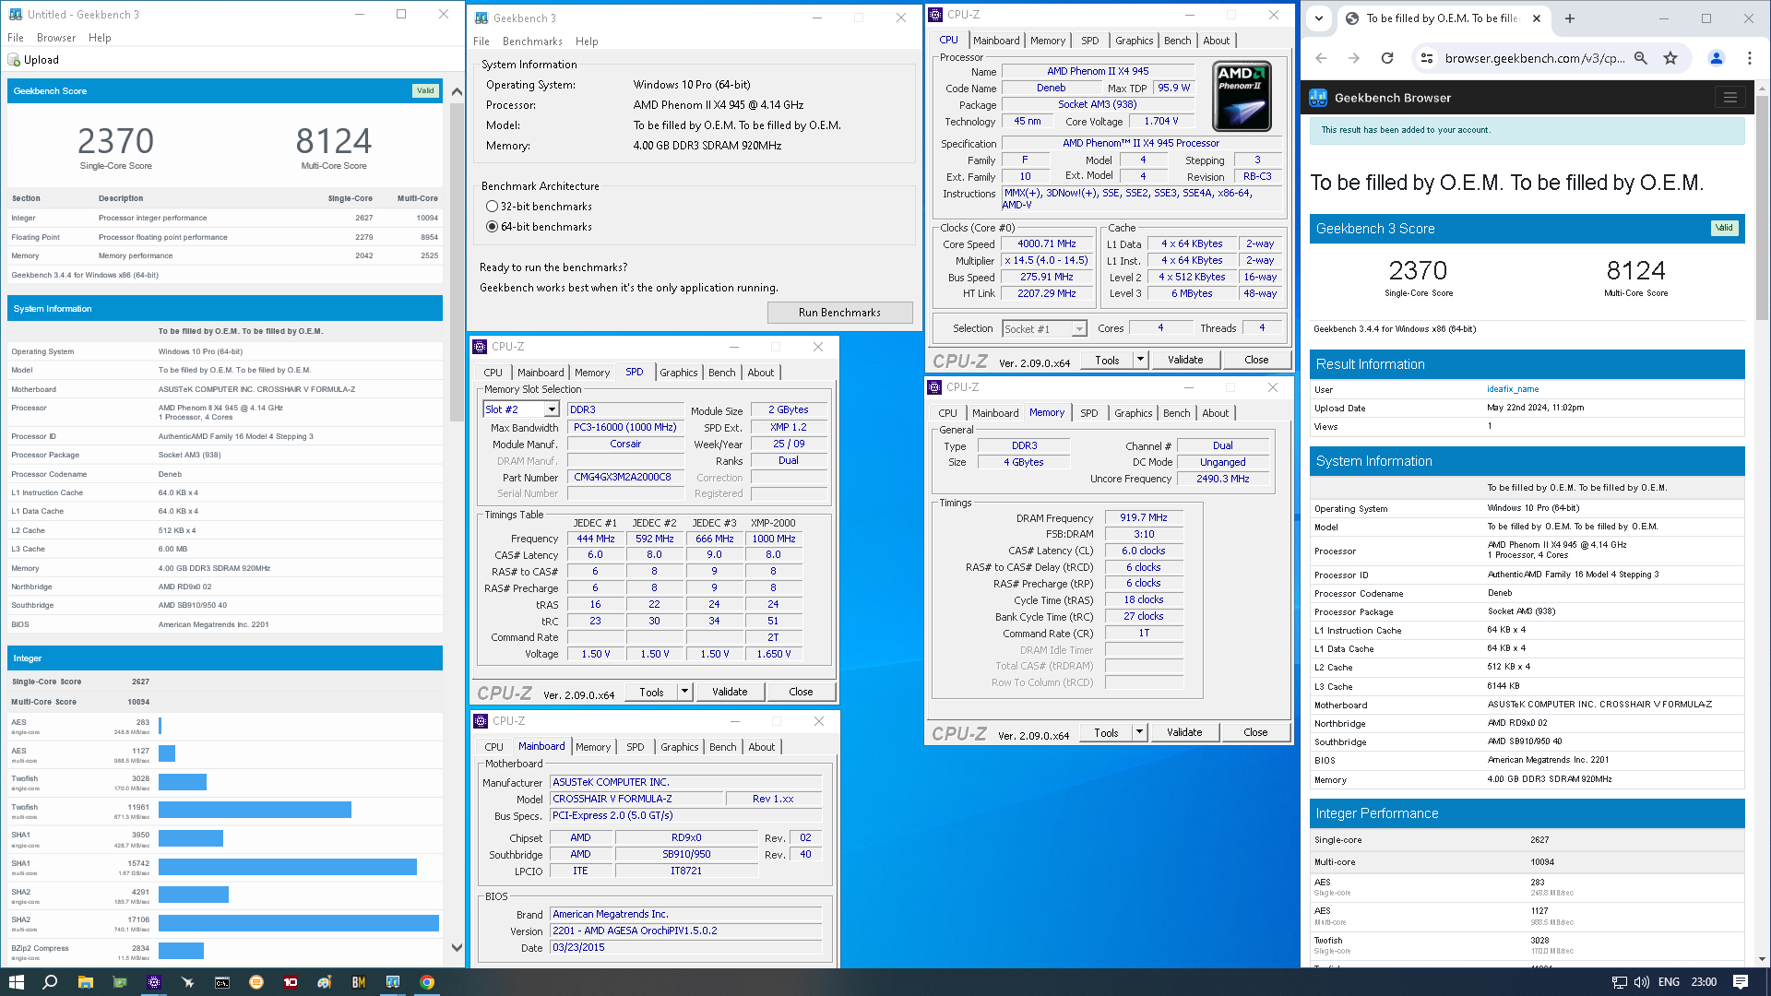The width and height of the screenshot is (1771, 996).
Task: Open BM app icon in taskbar
Action: tap(359, 982)
